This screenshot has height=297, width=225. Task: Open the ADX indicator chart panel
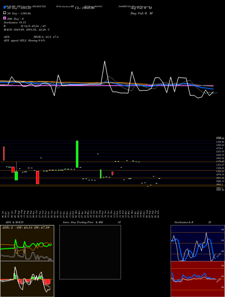(27, 243)
